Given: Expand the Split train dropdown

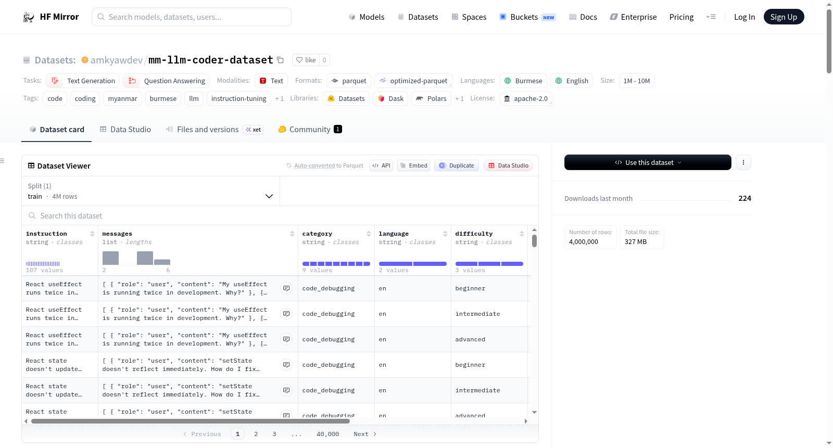Looking at the screenshot, I should (x=150, y=191).
